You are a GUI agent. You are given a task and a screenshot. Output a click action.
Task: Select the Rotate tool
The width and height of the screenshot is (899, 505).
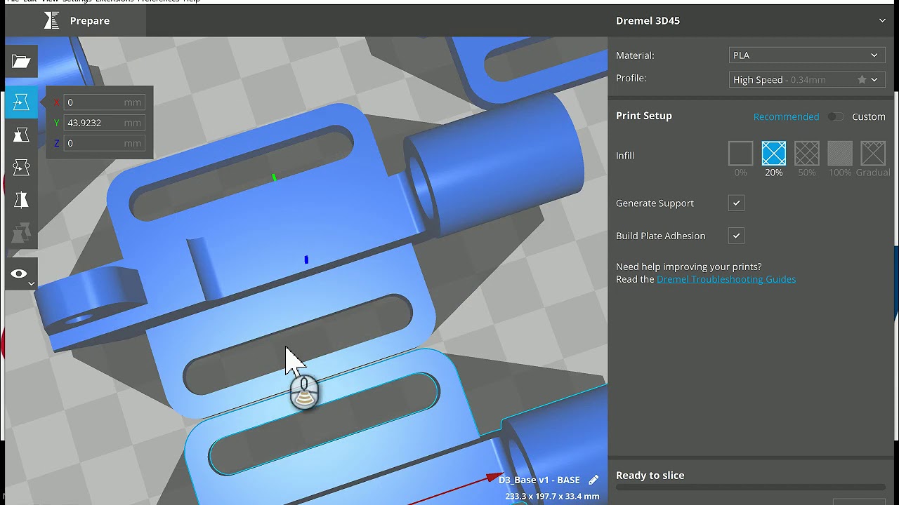[21, 167]
